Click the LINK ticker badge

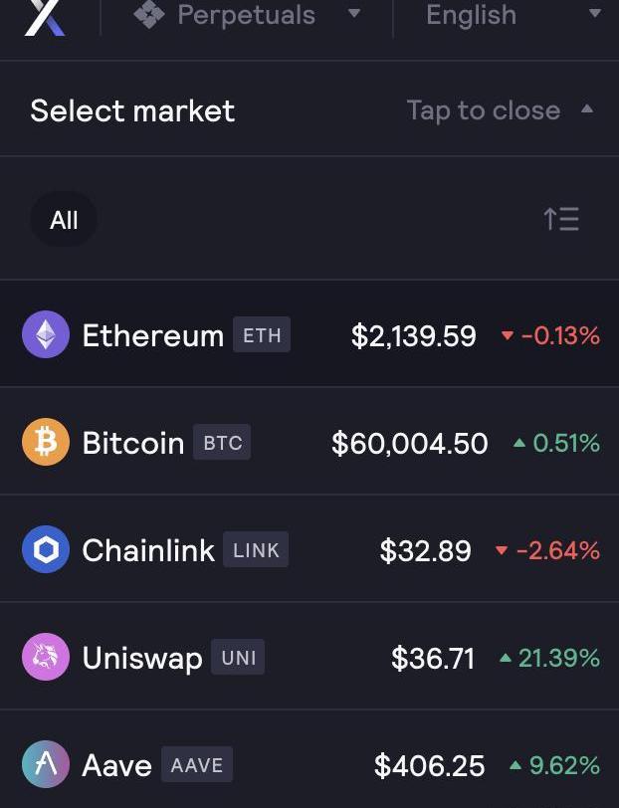(x=256, y=550)
